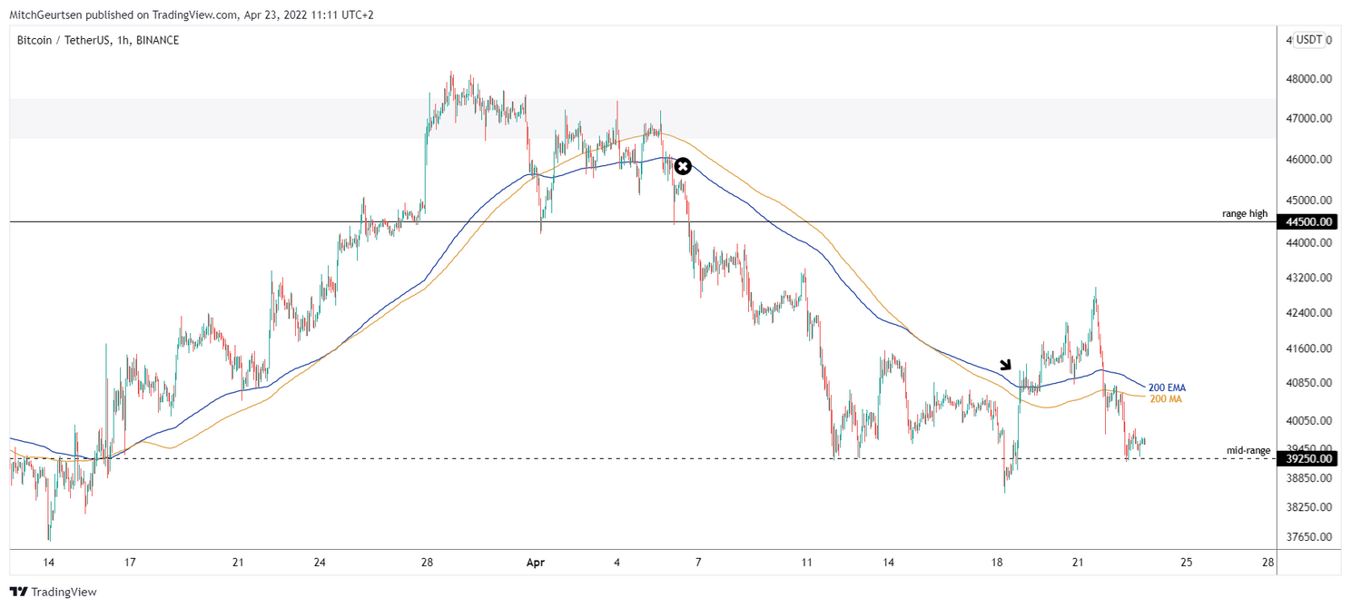1351x608 pixels.
Task: Click the "range high" text label
Action: pos(1245,214)
